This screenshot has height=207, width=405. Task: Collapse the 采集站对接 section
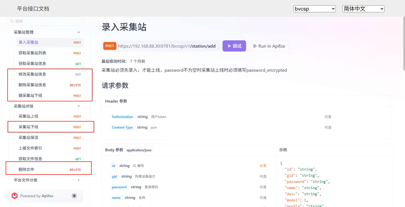[79, 106]
